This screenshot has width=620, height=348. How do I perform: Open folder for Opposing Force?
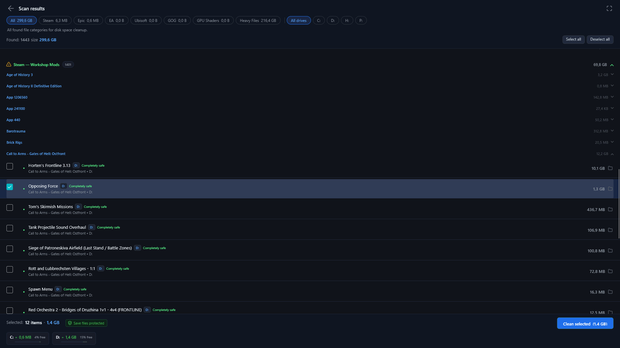coord(610,189)
